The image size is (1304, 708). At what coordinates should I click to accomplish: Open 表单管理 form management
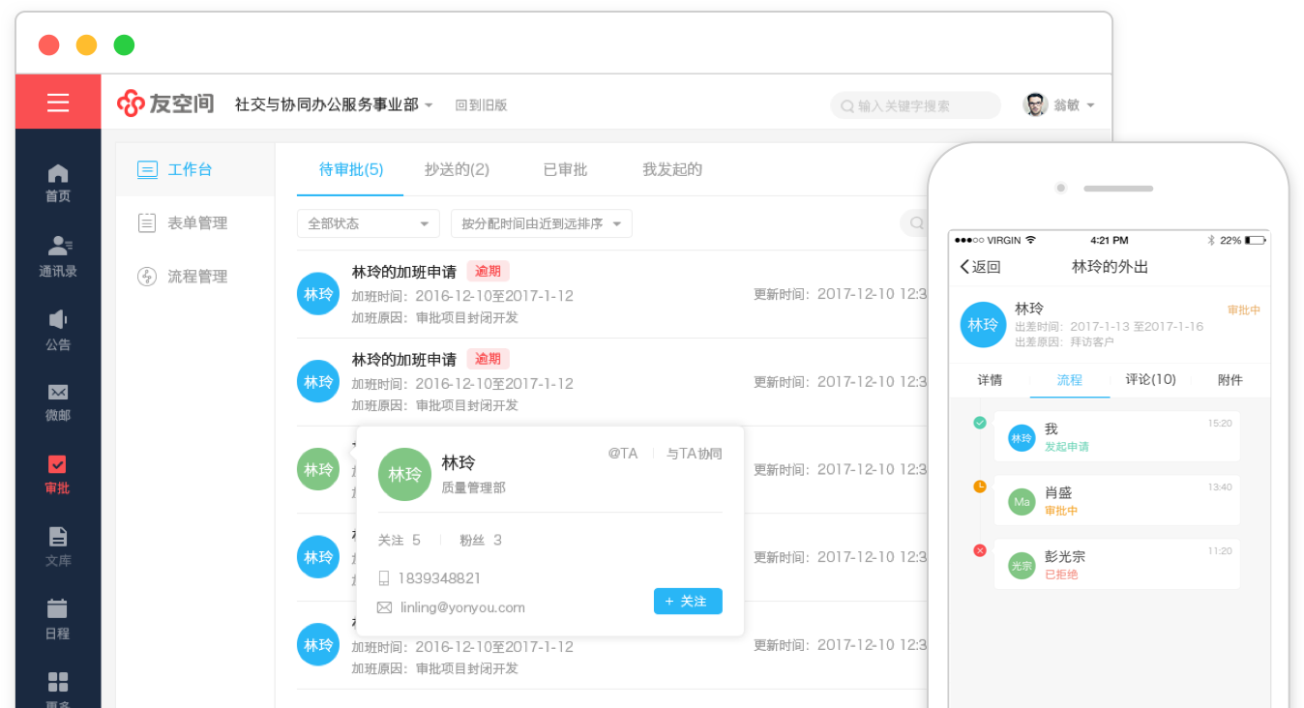point(183,223)
